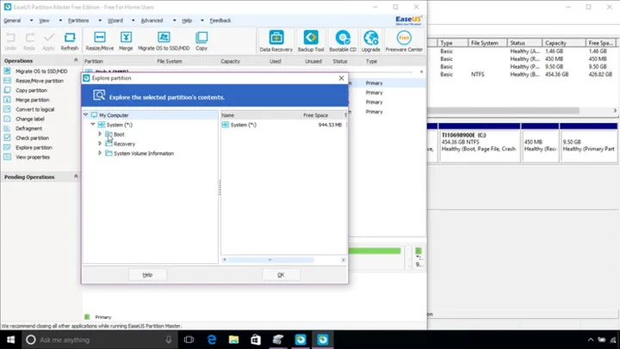The height and width of the screenshot is (349, 620).
Task: Open the General menu
Action: [x=12, y=21]
